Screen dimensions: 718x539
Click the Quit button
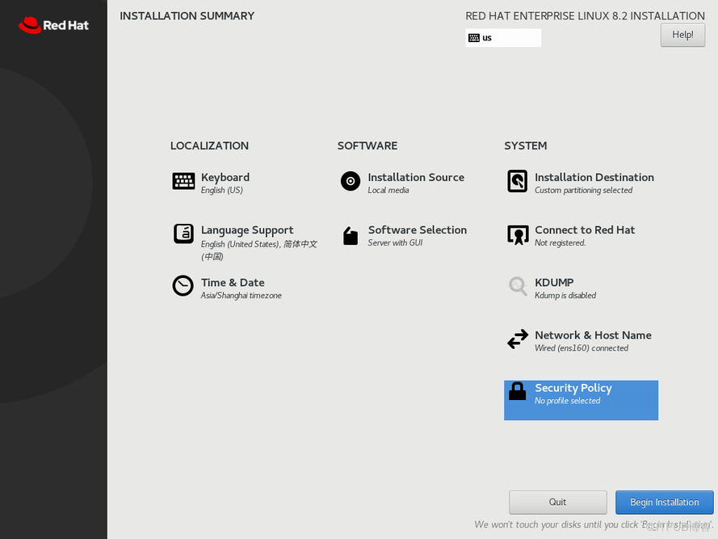[558, 503]
